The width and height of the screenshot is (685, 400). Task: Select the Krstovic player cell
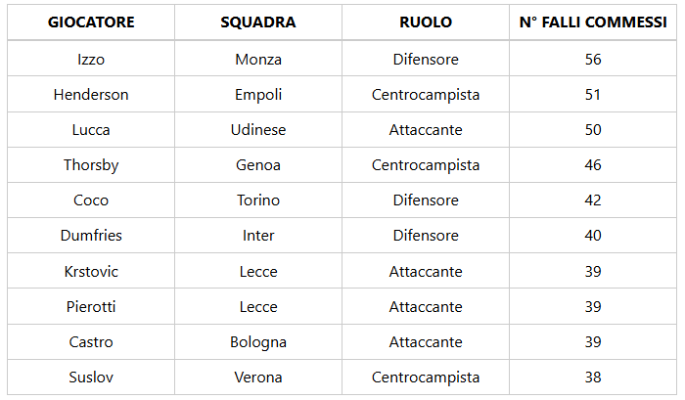[x=91, y=272]
